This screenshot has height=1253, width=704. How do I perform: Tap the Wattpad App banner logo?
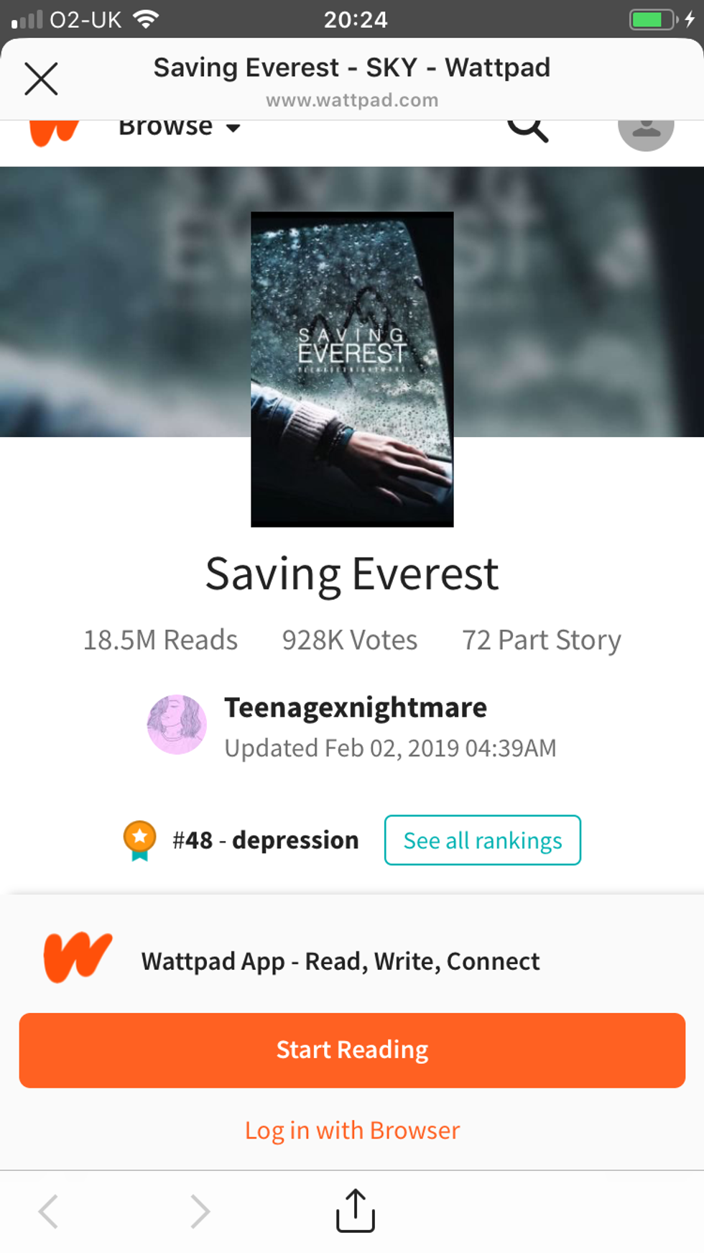tap(78, 958)
